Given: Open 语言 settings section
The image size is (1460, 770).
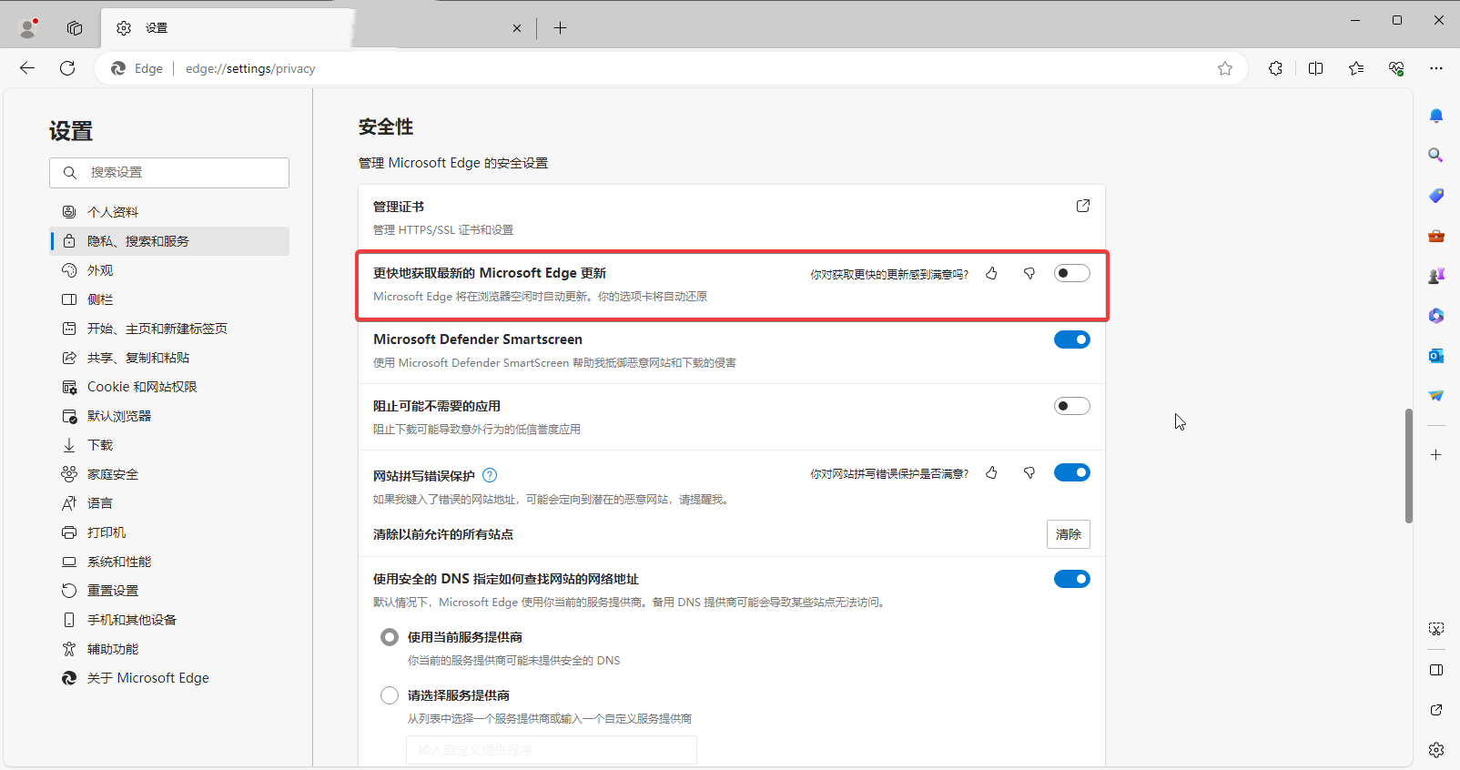Looking at the screenshot, I should pos(169,503).
